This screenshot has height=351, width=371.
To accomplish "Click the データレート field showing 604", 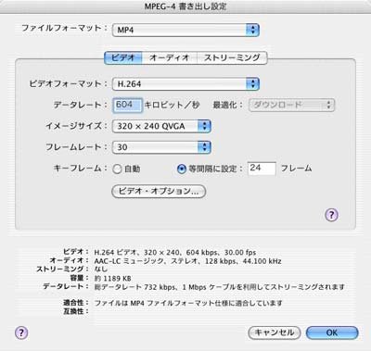I will 127,105.
